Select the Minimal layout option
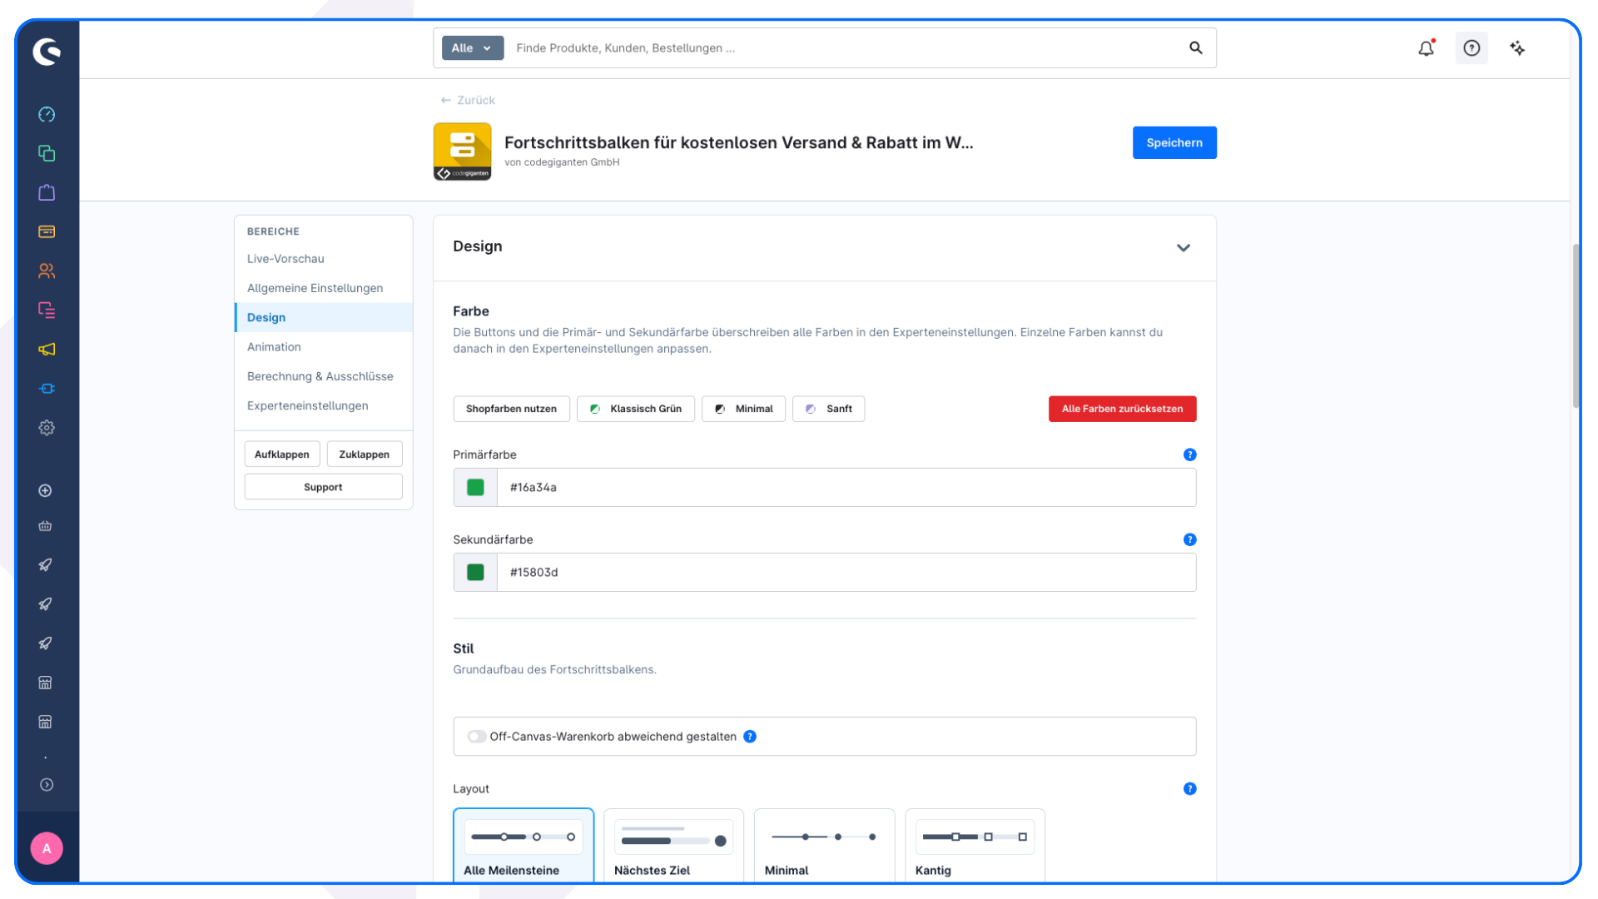 [824, 845]
